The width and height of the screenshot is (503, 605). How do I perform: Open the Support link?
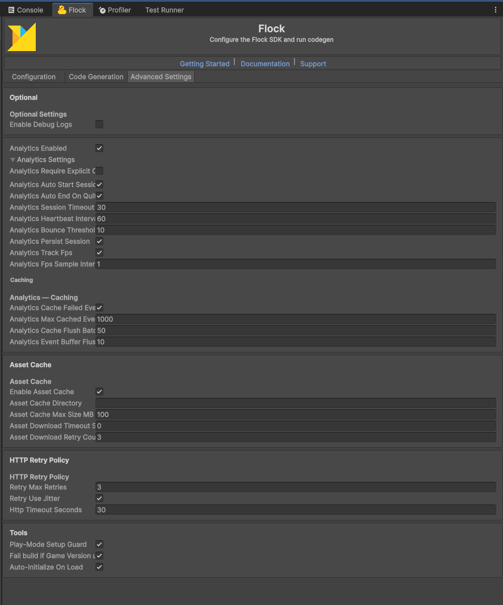[x=313, y=64]
